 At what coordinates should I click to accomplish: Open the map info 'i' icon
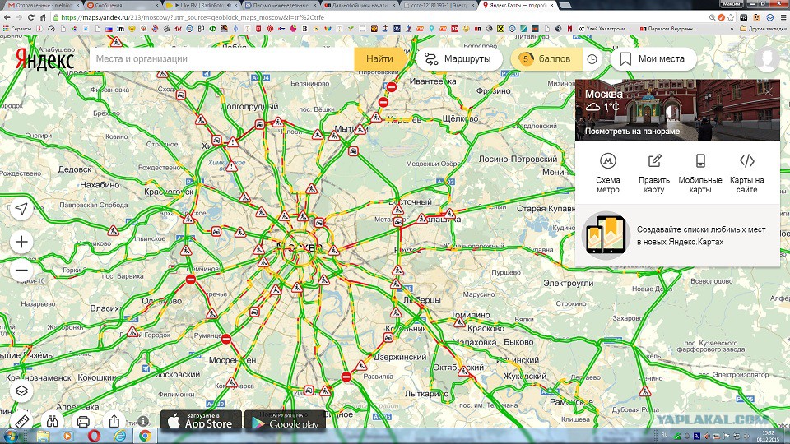tap(143, 421)
